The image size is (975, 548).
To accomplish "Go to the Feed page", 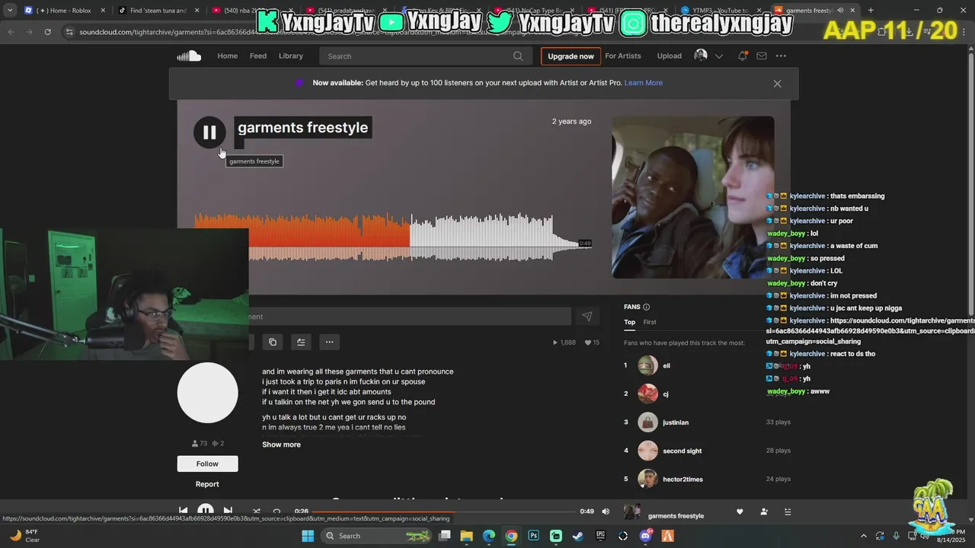I will [x=258, y=56].
